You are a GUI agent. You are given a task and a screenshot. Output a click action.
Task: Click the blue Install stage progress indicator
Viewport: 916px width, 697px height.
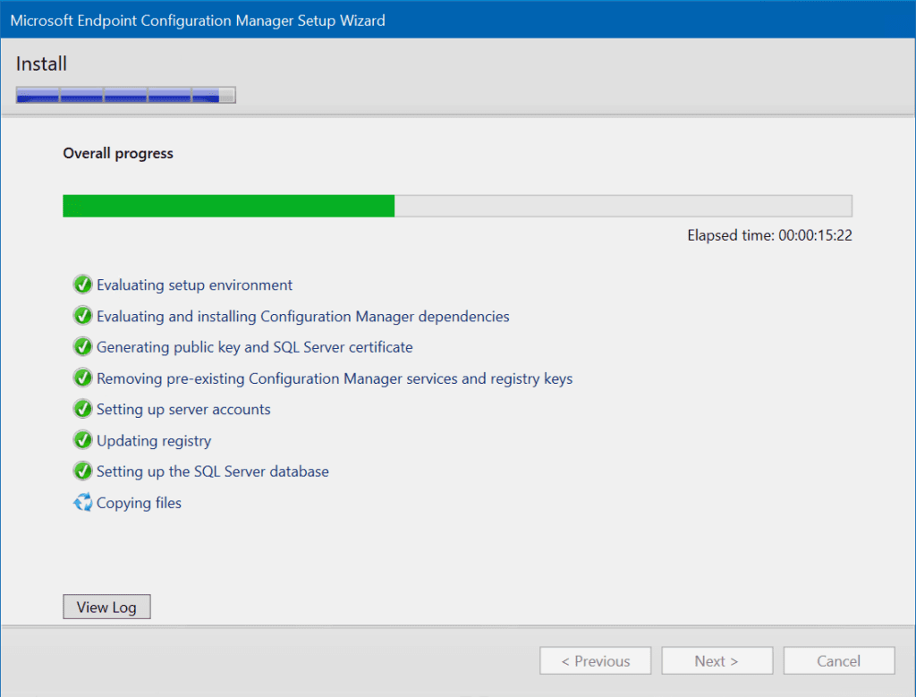point(125,95)
